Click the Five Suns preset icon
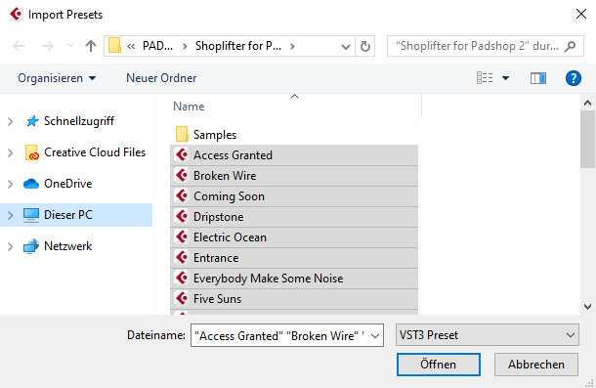This screenshot has width=596, height=388. [x=182, y=299]
